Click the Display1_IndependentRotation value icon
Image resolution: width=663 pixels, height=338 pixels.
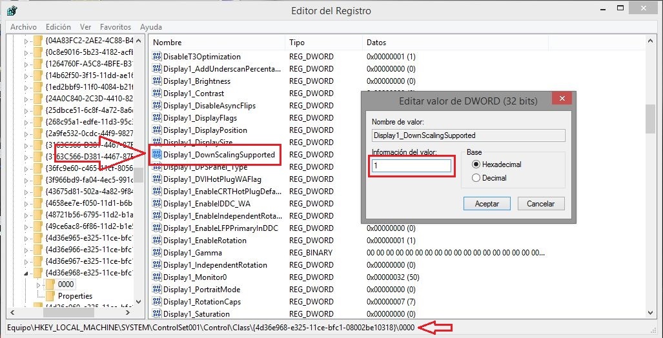tap(157, 265)
